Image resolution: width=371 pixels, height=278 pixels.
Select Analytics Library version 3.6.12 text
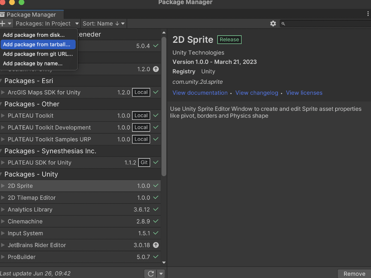point(142,210)
